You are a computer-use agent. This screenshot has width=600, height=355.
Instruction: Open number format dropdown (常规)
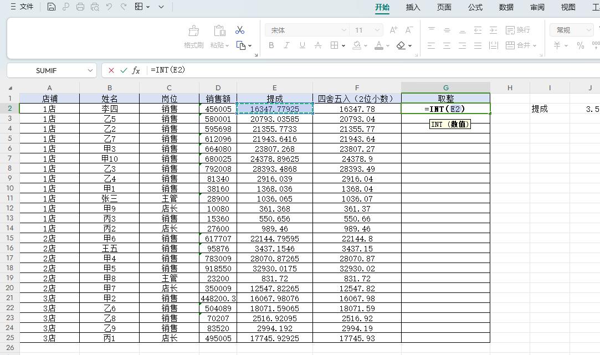pyautogui.click(x=588, y=30)
